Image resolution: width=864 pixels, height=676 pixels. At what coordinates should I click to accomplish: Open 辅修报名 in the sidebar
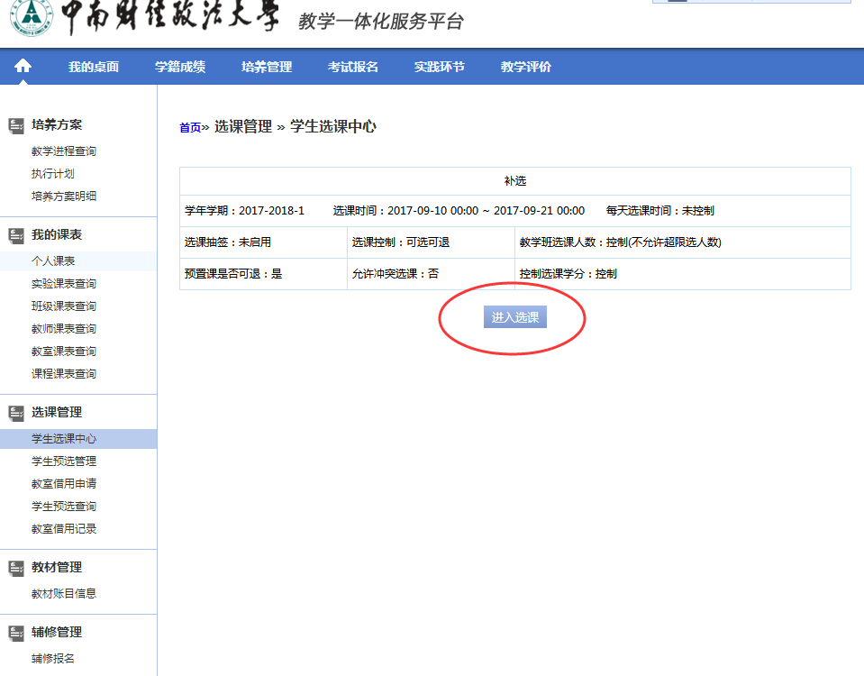point(53,659)
